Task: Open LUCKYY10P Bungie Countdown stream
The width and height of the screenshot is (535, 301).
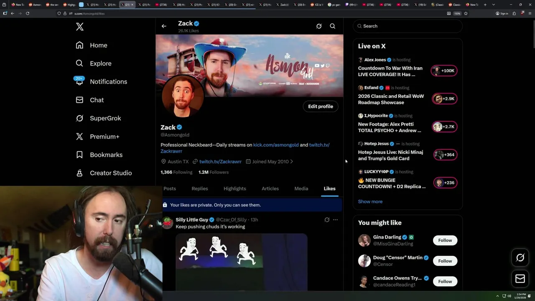Action: pos(392,184)
